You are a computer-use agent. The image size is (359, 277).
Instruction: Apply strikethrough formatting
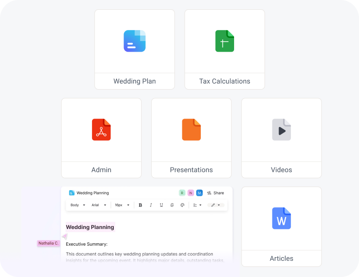(172, 205)
